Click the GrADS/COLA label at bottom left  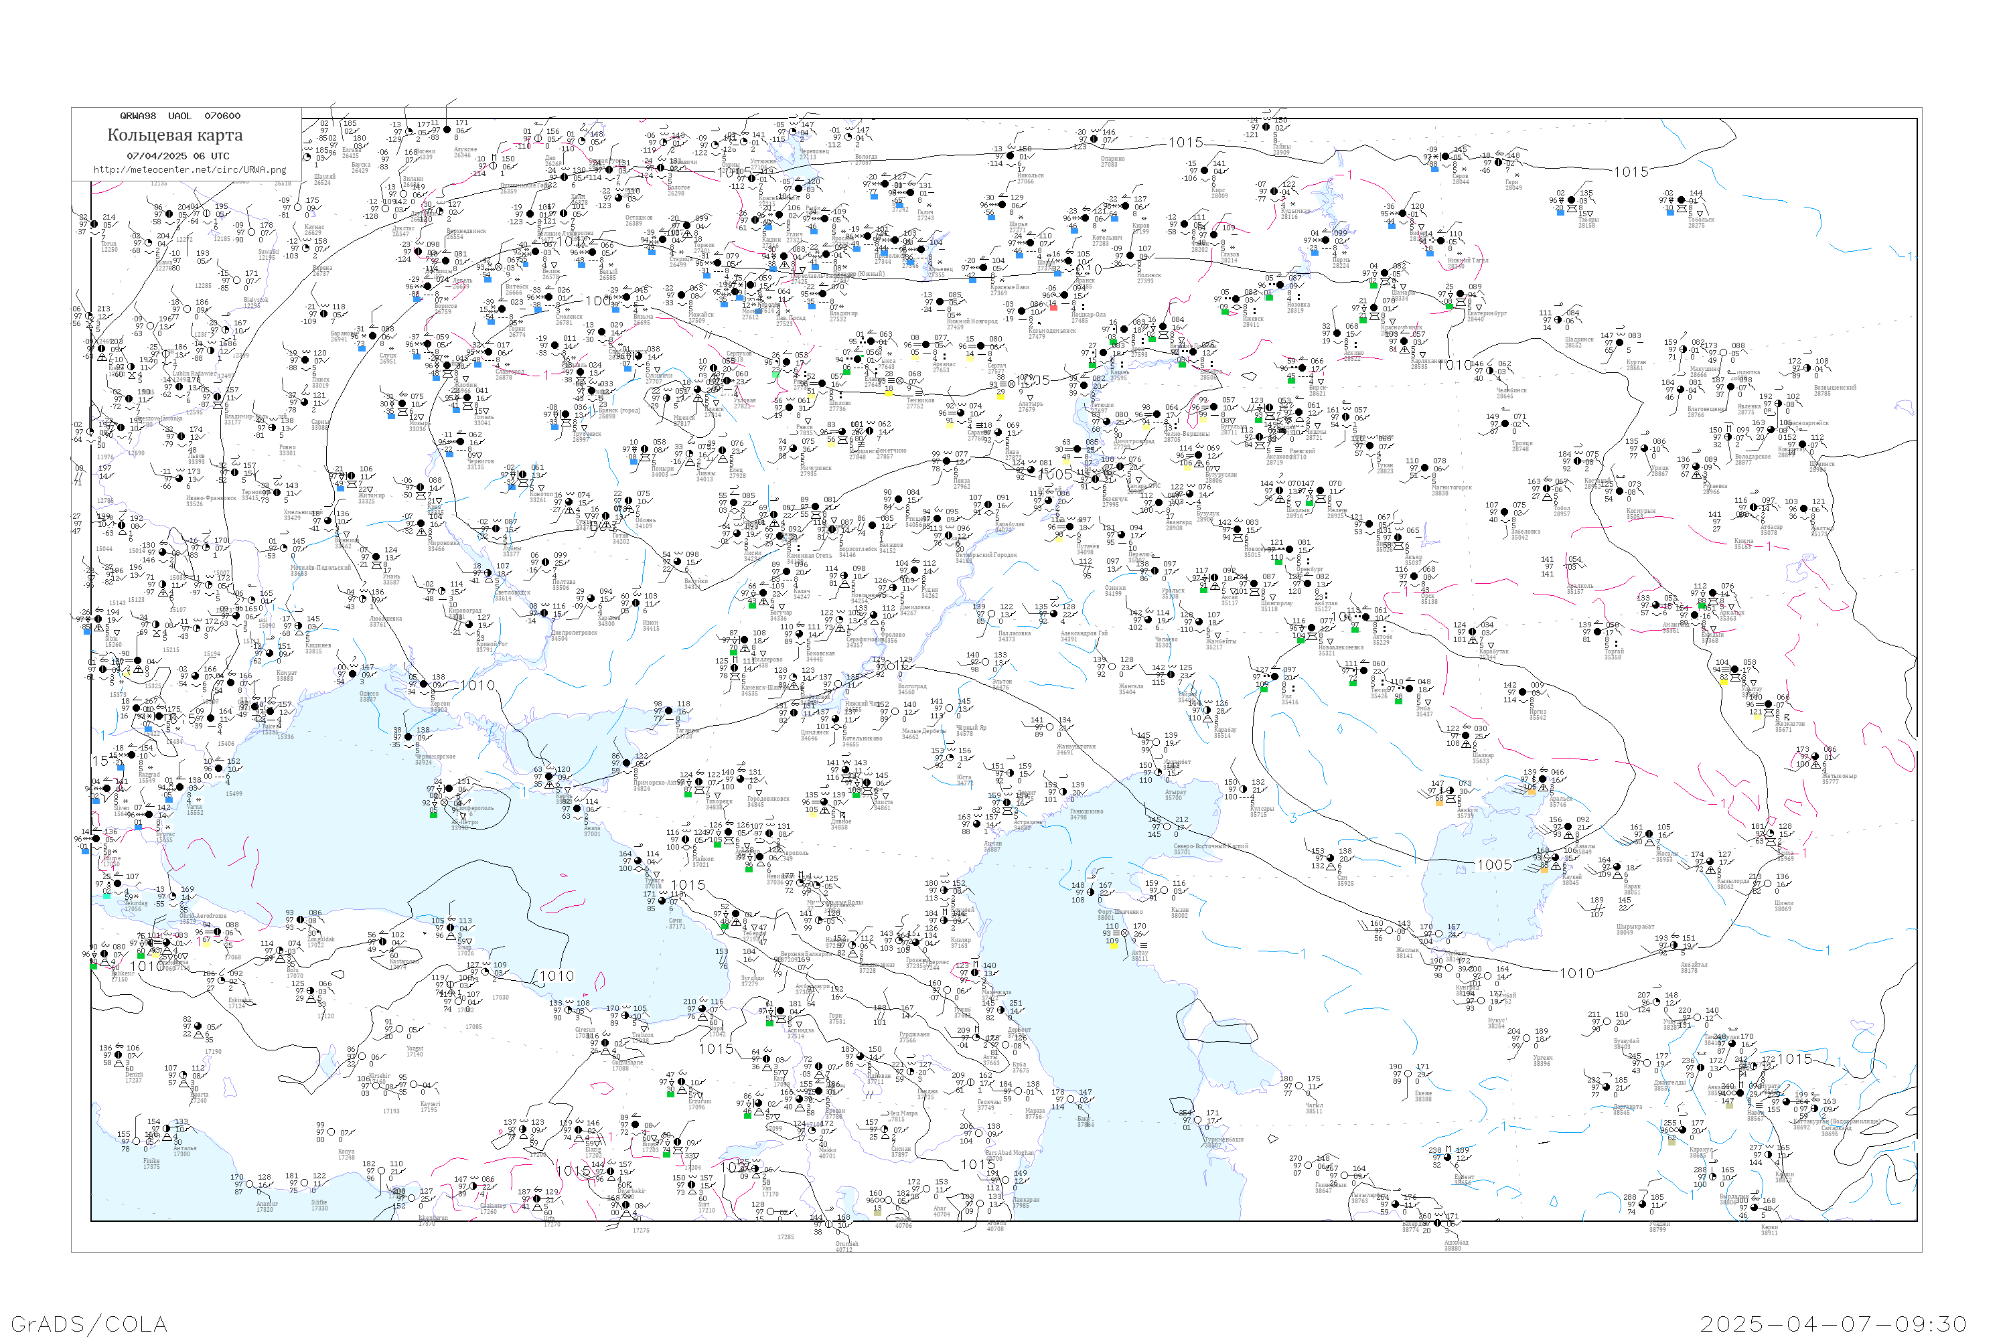(89, 1324)
